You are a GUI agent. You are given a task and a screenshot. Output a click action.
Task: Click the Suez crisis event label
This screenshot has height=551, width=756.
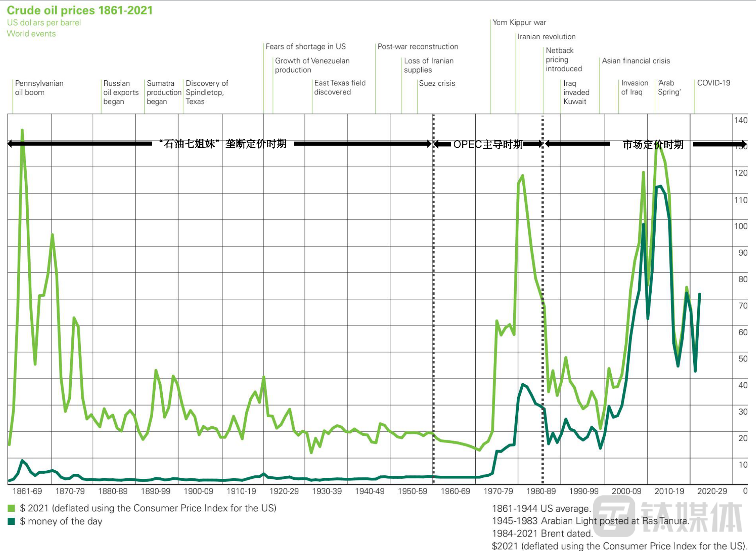coord(437,83)
